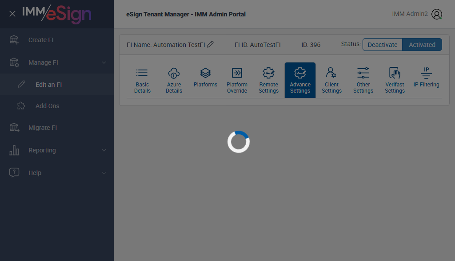455x261 pixels.
Task: Click the Azure Details cloud icon
Action: [174, 73]
